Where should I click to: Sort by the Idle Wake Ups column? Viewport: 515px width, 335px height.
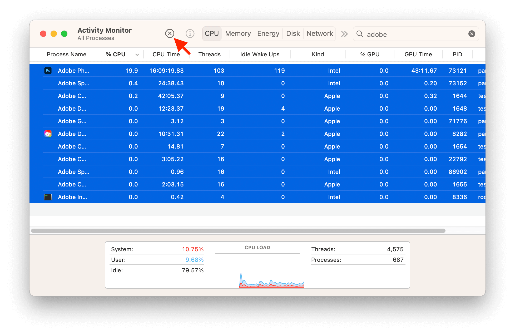point(260,54)
